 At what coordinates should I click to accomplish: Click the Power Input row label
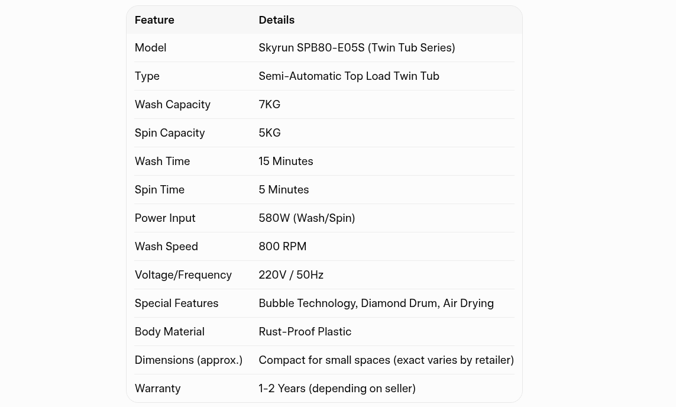click(x=164, y=218)
